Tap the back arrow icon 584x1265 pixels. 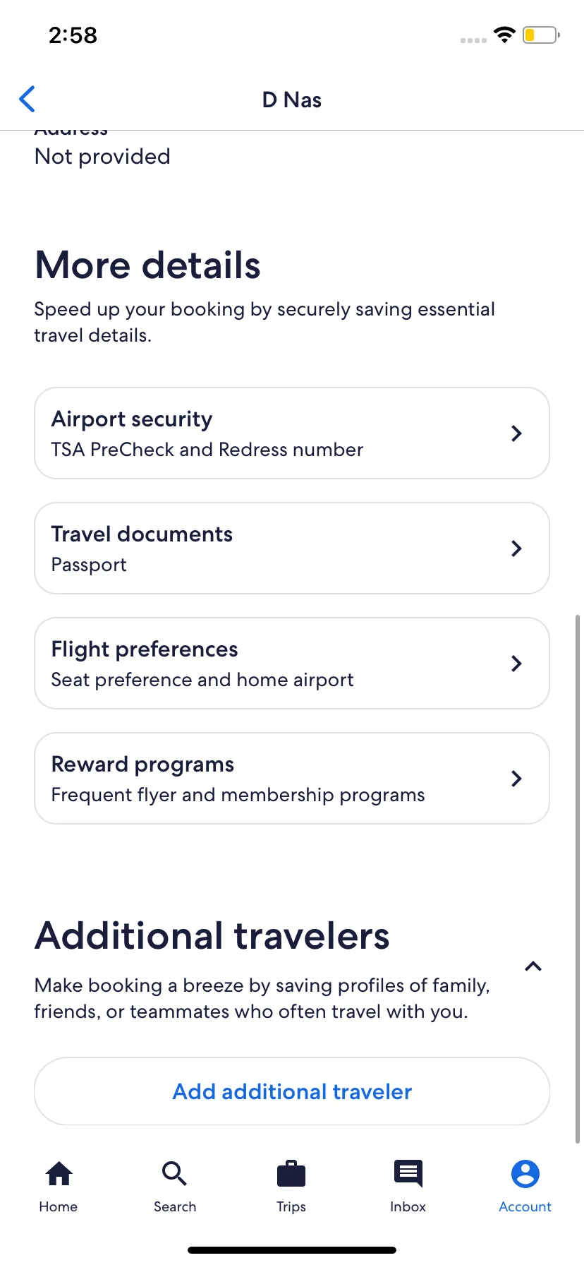click(x=28, y=100)
